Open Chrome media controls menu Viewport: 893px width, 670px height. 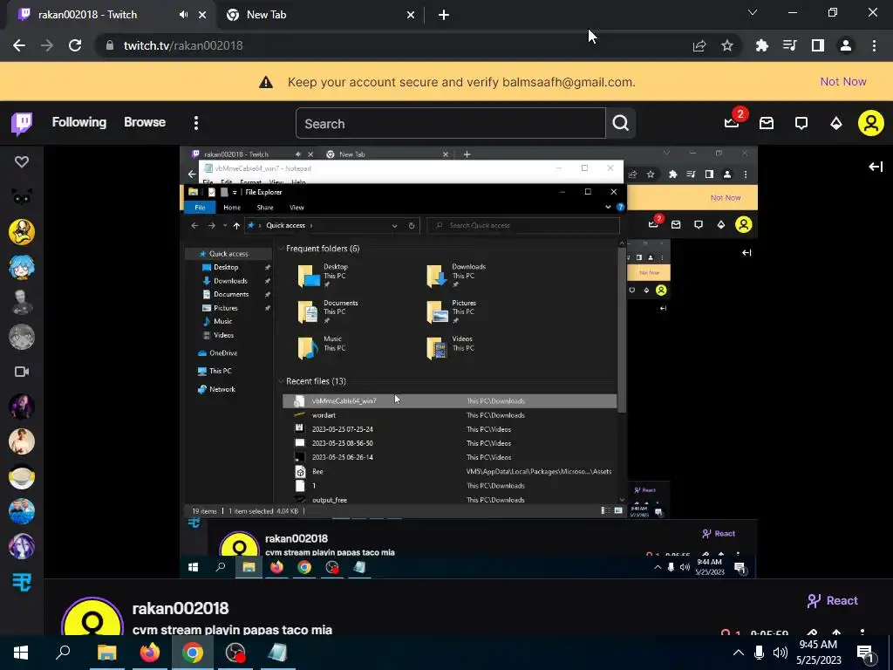click(790, 45)
